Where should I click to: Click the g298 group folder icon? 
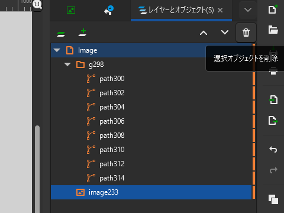click(x=80, y=64)
